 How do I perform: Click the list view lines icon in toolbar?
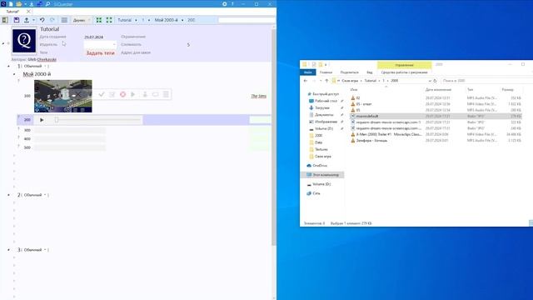tap(64, 20)
